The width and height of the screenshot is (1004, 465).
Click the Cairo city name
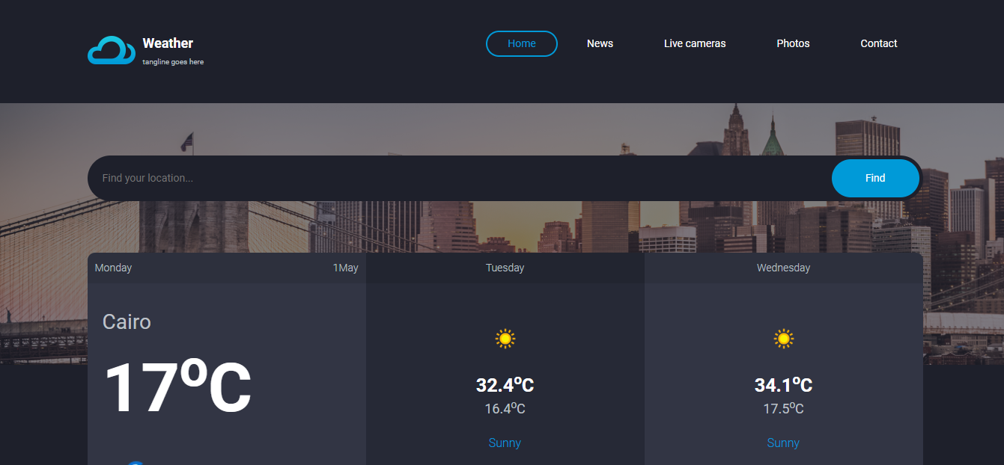pyautogui.click(x=127, y=322)
